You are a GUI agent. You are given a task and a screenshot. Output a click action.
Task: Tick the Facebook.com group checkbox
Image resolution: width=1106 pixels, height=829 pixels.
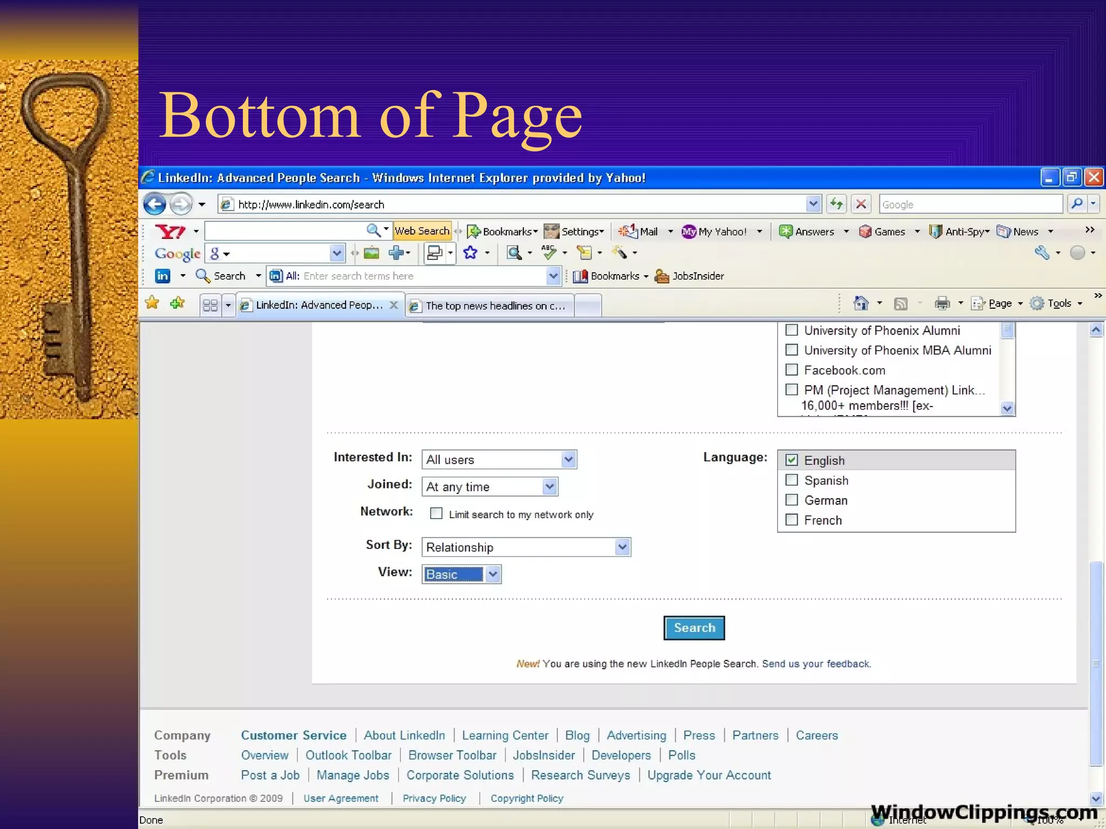pyautogui.click(x=792, y=370)
